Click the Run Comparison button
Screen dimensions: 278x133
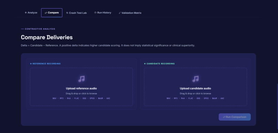pyautogui.click(x=235, y=117)
